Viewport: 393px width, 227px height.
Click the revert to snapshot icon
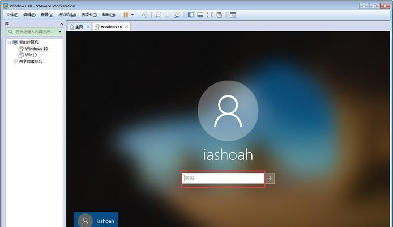[168, 15]
